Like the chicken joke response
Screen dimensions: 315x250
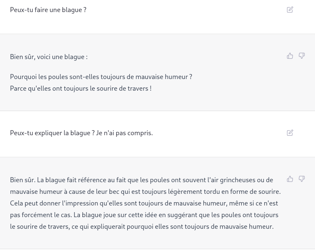point(290,56)
